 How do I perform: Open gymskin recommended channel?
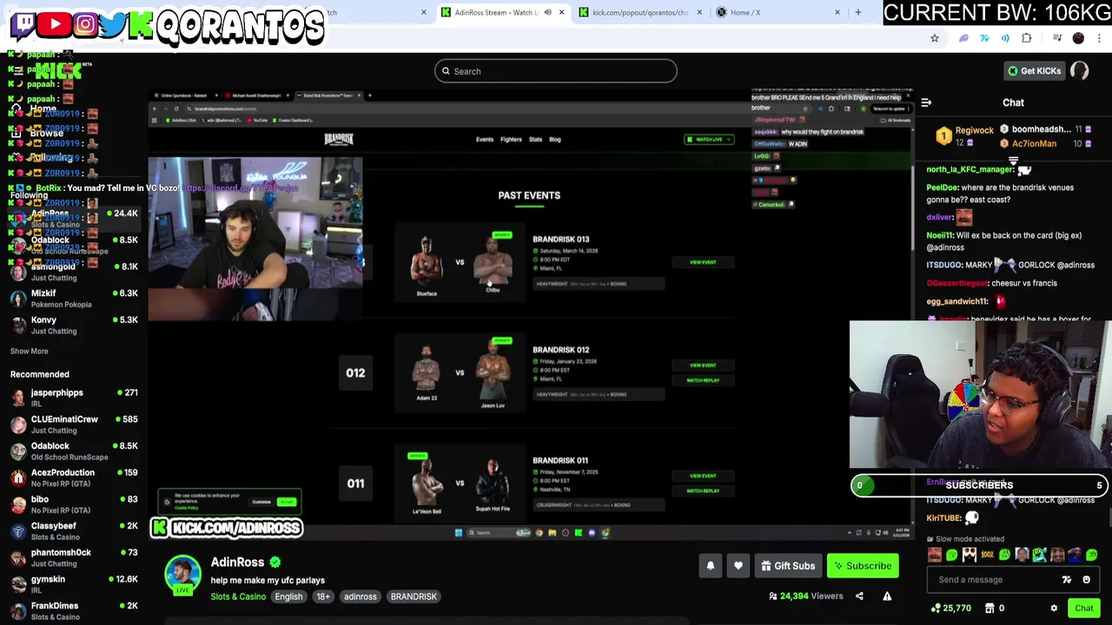point(74,584)
